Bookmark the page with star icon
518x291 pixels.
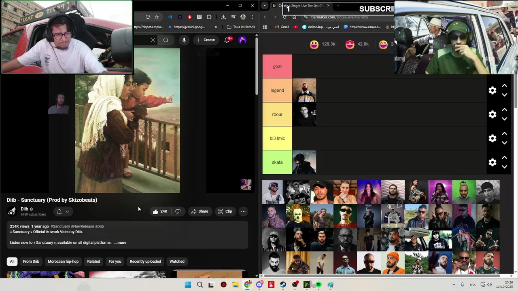click(x=157, y=17)
